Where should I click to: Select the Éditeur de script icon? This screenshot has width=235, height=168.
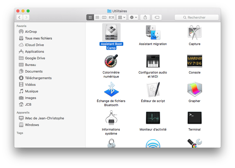pyautogui.click(x=153, y=89)
